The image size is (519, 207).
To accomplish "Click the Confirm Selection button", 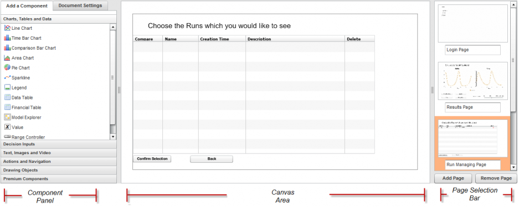I will pos(152,159).
